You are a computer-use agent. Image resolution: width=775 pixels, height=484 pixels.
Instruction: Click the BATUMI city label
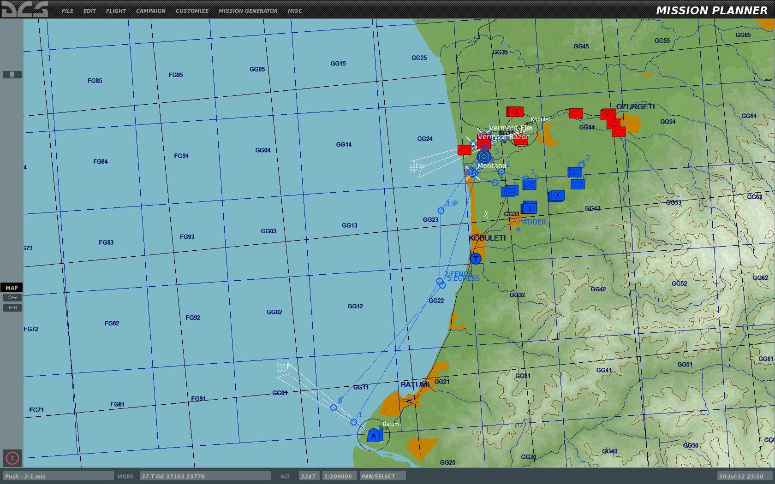click(x=415, y=385)
